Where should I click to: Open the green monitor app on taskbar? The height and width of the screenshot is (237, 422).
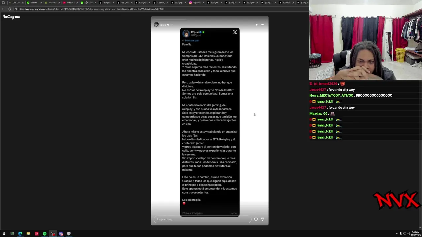(x=12, y=234)
